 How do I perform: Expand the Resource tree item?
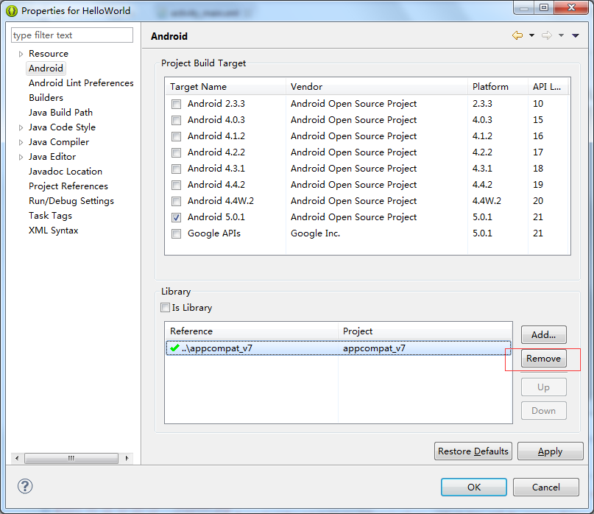tap(20, 53)
